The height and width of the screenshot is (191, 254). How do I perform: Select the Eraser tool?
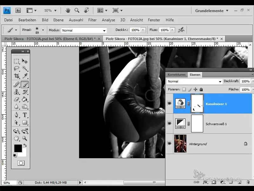[x=16, y=99]
